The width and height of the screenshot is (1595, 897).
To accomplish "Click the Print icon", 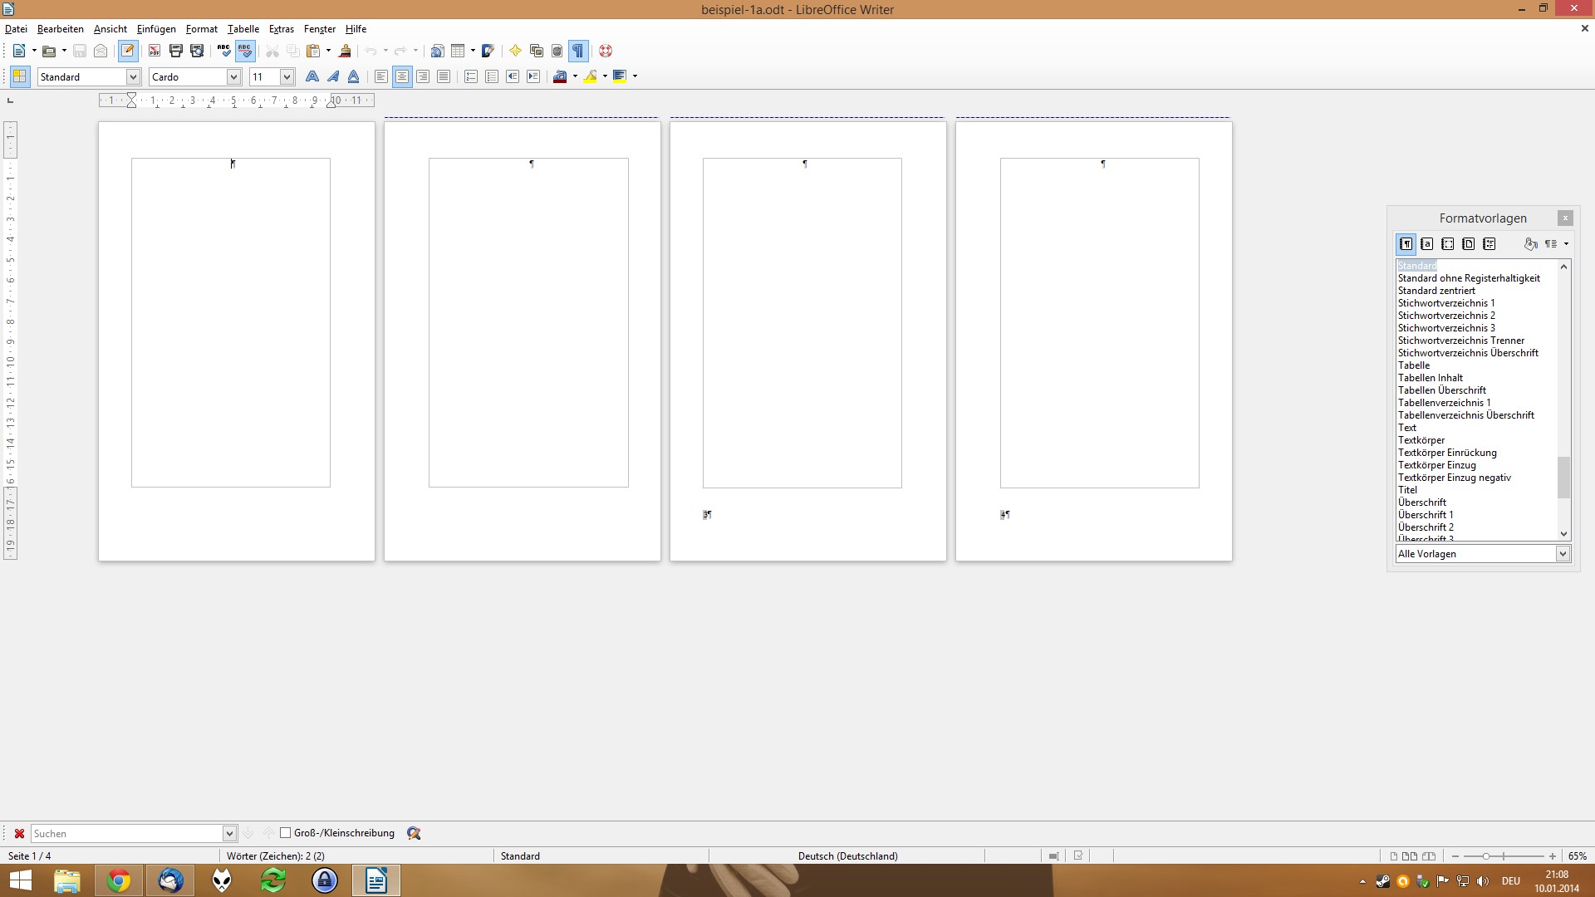I will pyautogui.click(x=176, y=51).
